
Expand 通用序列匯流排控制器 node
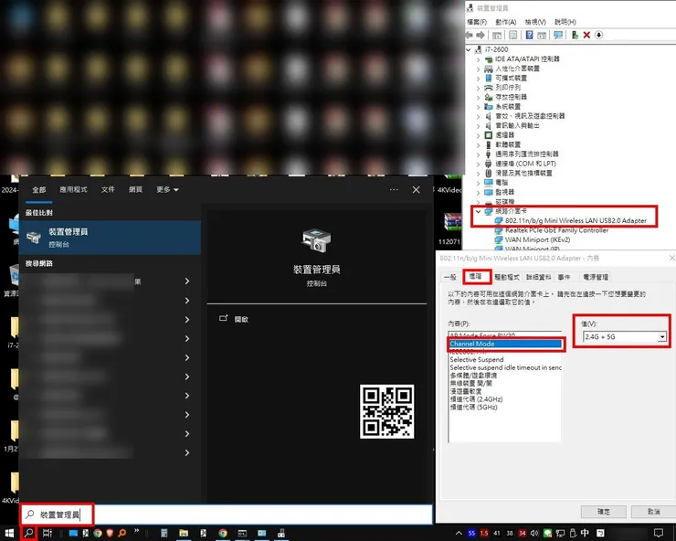[478, 154]
